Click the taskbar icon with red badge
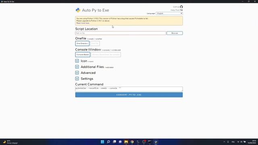Screen dimensions: 258x145 [144, 142]
